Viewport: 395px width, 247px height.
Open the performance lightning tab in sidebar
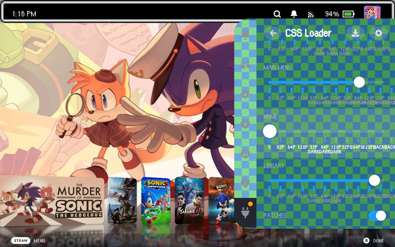tap(245, 124)
